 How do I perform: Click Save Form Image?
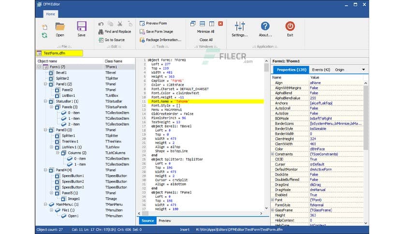[156, 31]
